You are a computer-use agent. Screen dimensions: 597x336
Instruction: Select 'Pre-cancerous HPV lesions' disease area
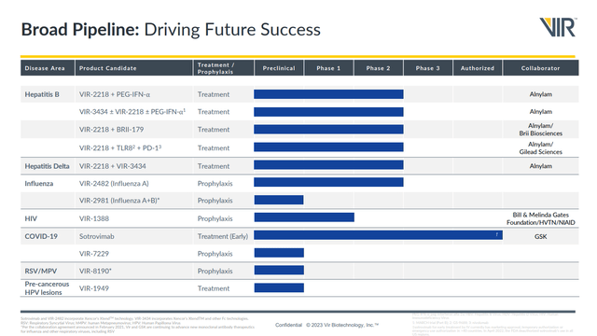click(47, 288)
